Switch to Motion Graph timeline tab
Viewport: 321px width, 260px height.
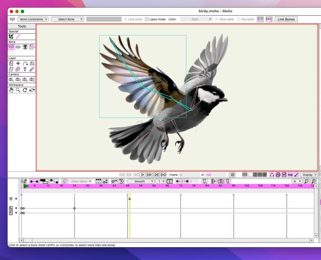pyautogui.click(x=54, y=181)
